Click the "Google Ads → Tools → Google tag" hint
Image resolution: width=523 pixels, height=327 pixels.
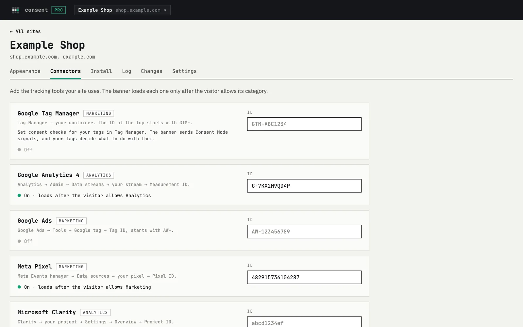pos(96,231)
